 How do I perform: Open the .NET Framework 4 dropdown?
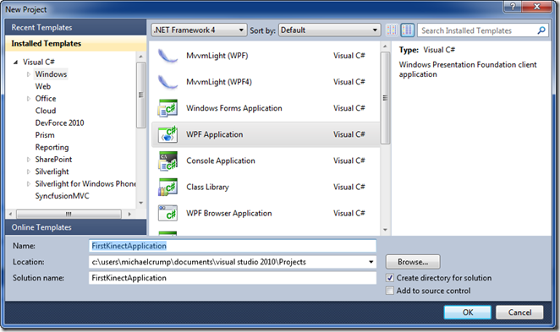(x=200, y=30)
